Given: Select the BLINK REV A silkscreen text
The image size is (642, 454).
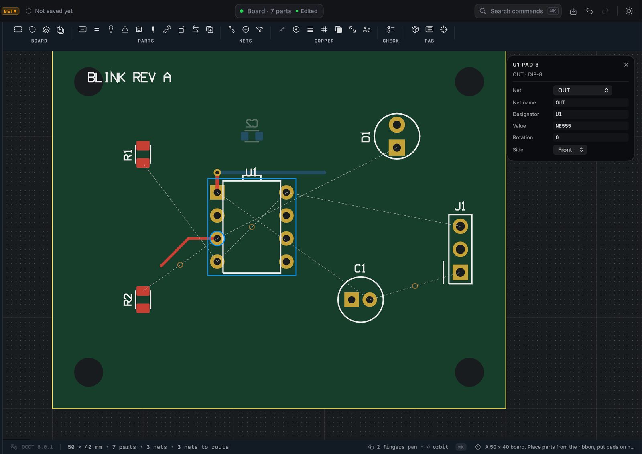Looking at the screenshot, I should (x=129, y=77).
